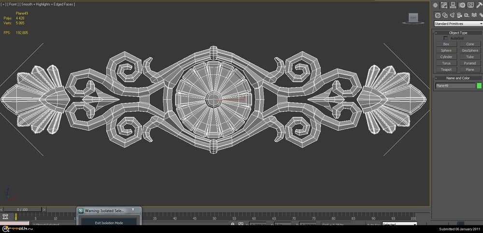This screenshot has width=483, height=233.
Task: Open the green object color swatch
Action: pyautogui.click(x=479, y=86)
